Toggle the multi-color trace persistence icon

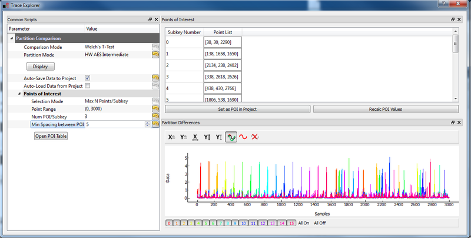coord(231,137)
